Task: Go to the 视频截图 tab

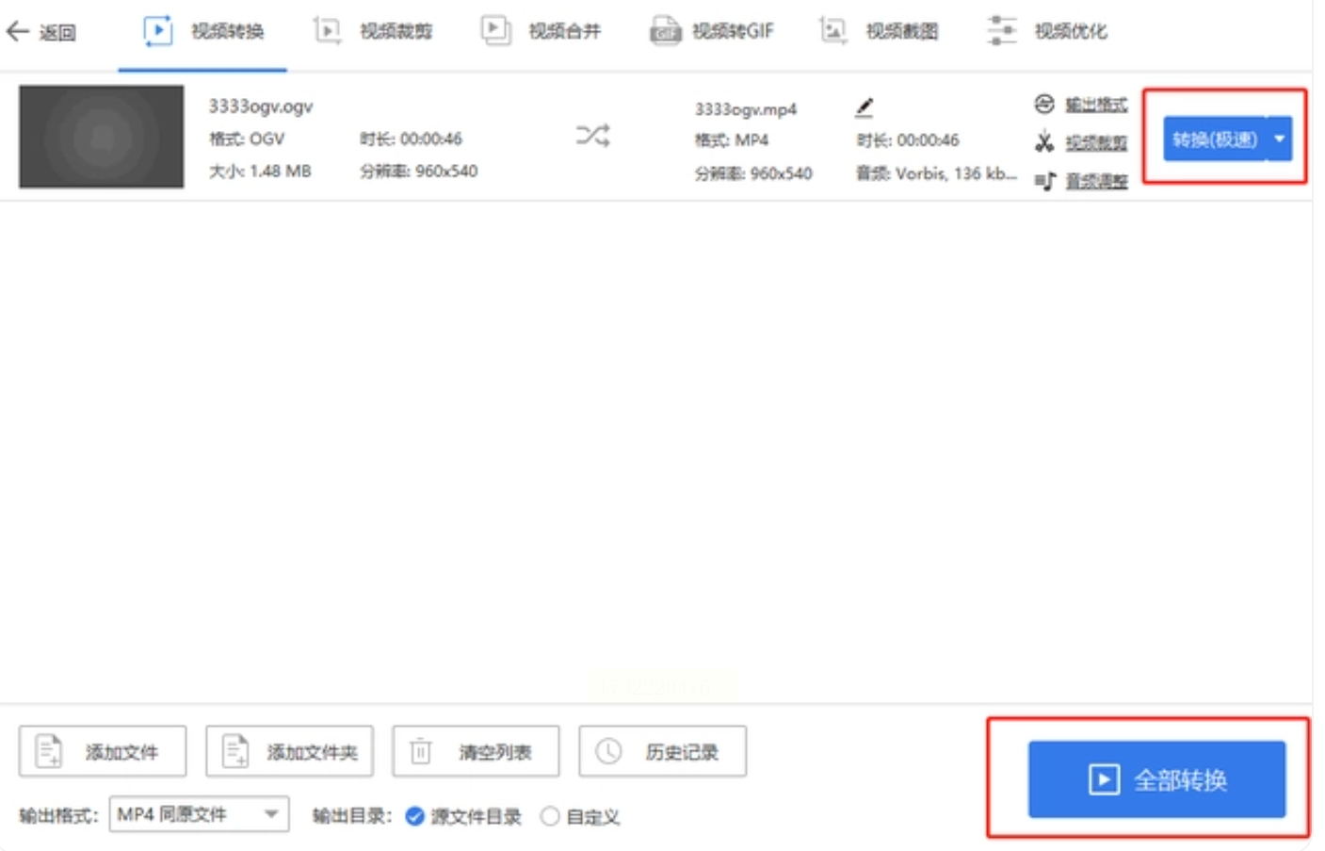Action: coord(879,31)
